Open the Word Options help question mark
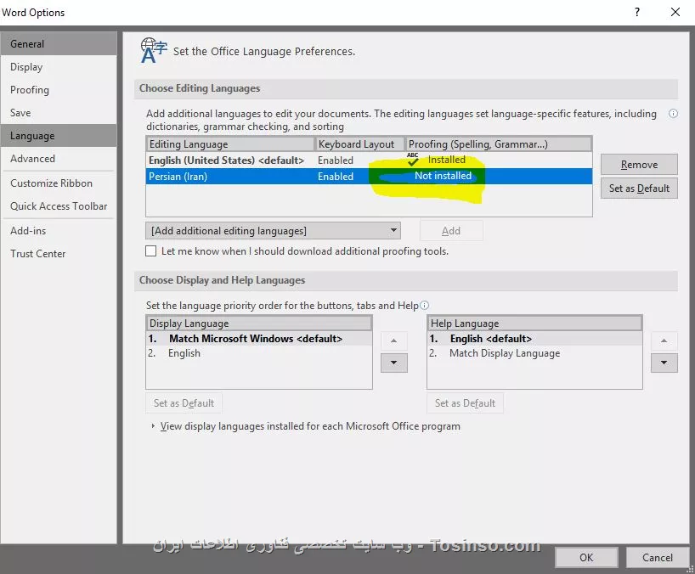This screenshot has width=695, height=574. [637, 12]
